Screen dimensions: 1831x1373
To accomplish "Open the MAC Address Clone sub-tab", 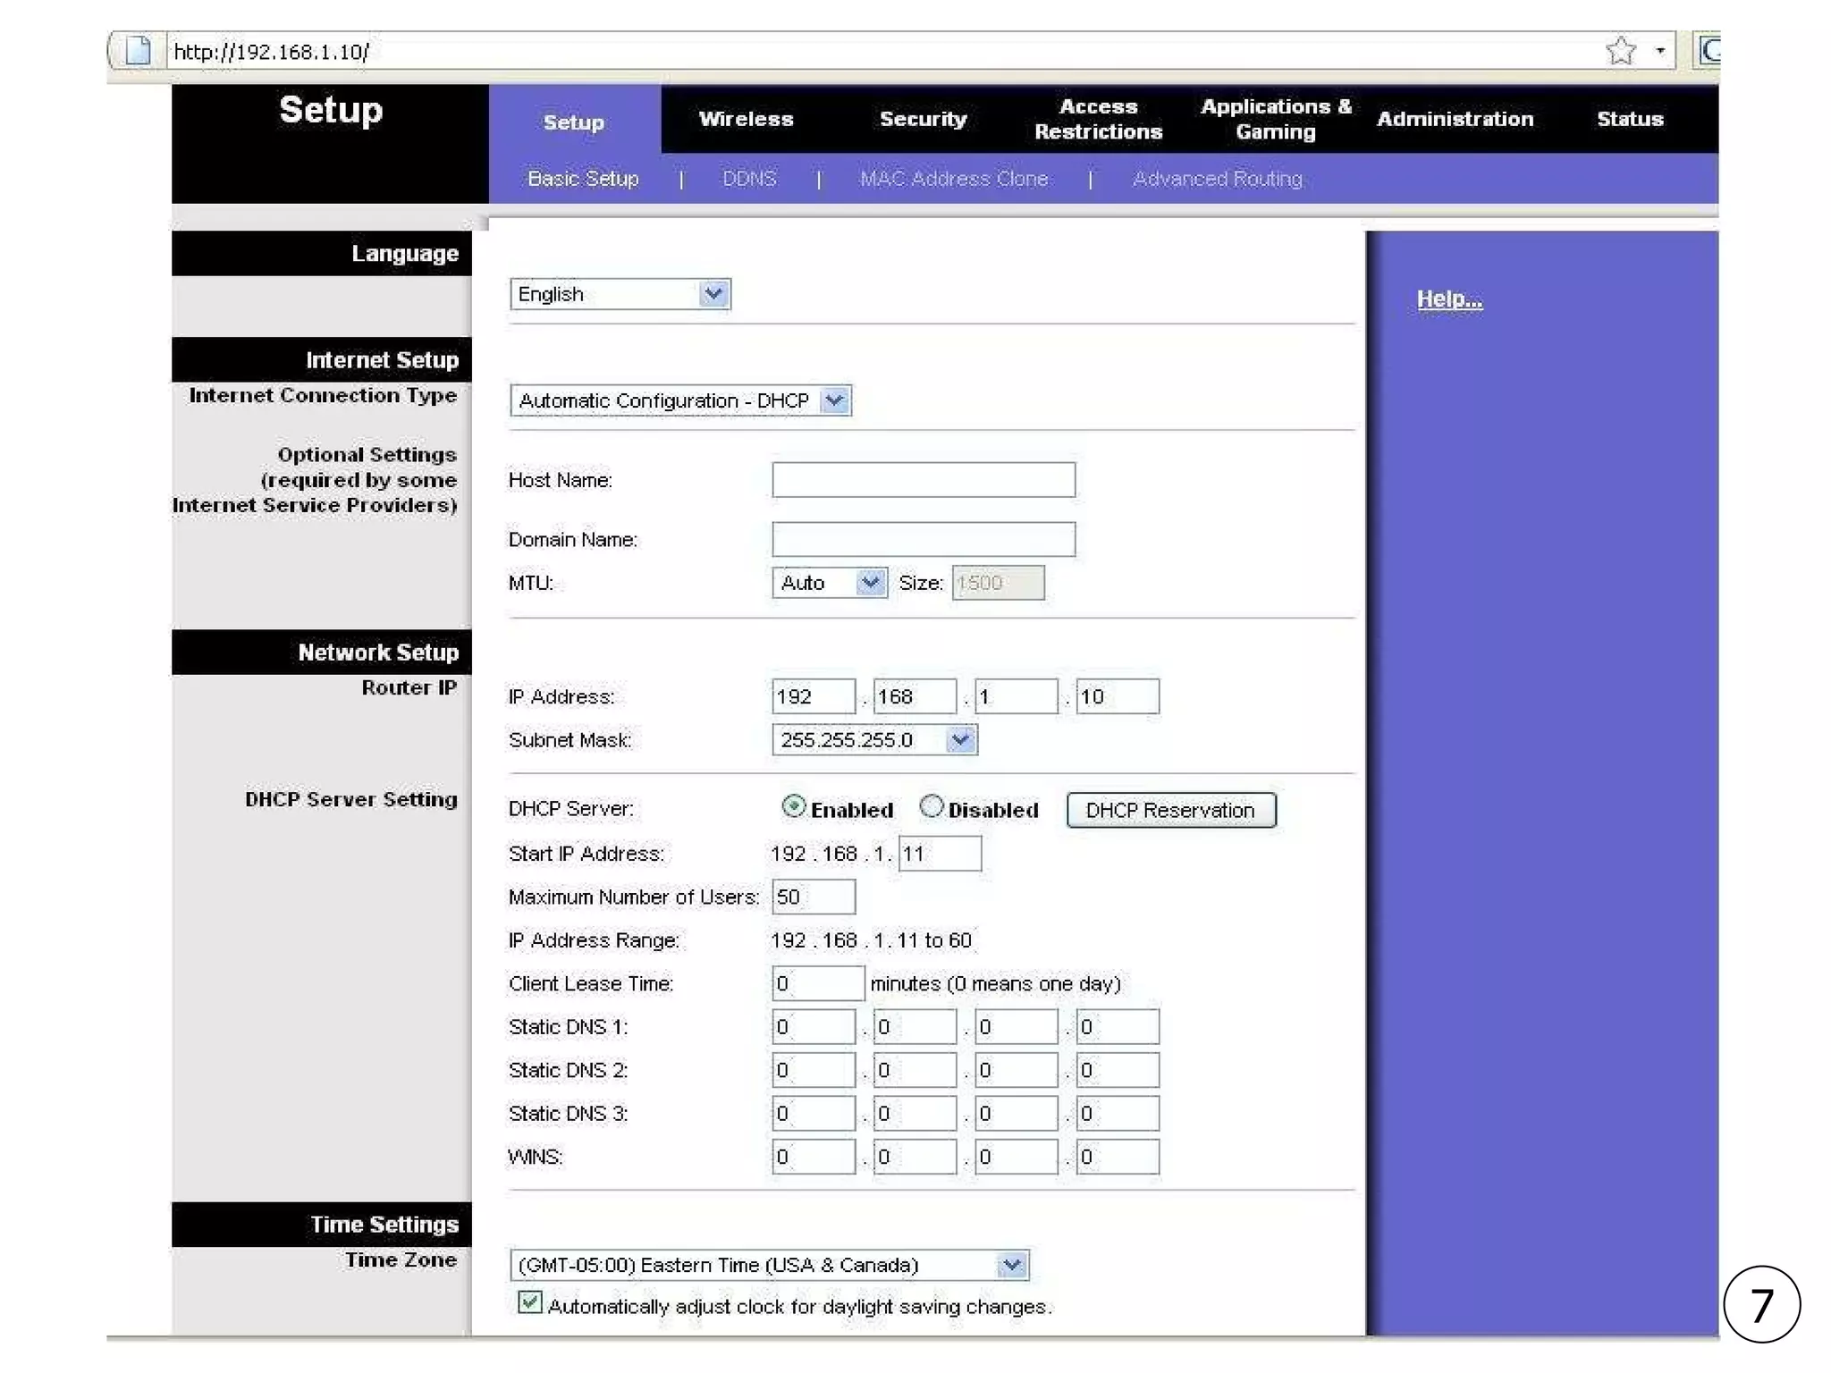I will pyautogui.click(x=953, y=179).
